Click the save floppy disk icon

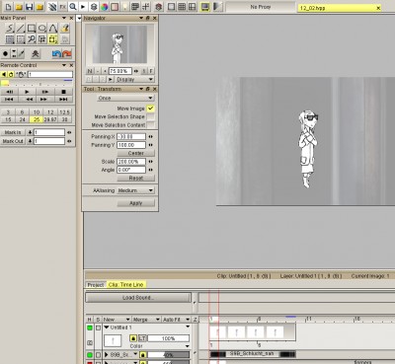point(30,7)
